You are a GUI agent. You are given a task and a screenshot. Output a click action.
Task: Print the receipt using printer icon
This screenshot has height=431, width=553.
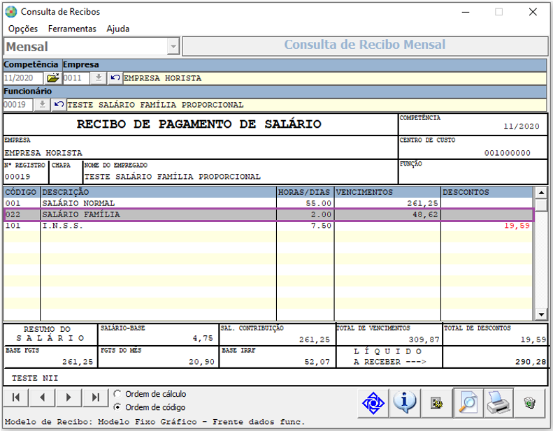(x=498, y=403)
